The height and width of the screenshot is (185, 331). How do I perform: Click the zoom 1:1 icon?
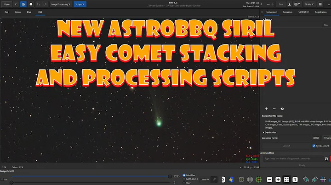point(295,180)
